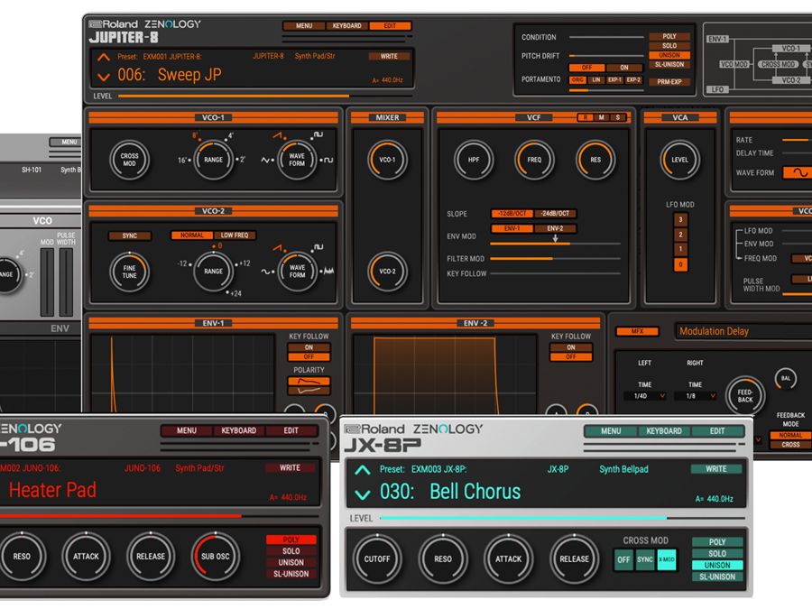Click the VCO-1 WAVE FORM knob
812x609 pixels.
click(x=297, y=160)
